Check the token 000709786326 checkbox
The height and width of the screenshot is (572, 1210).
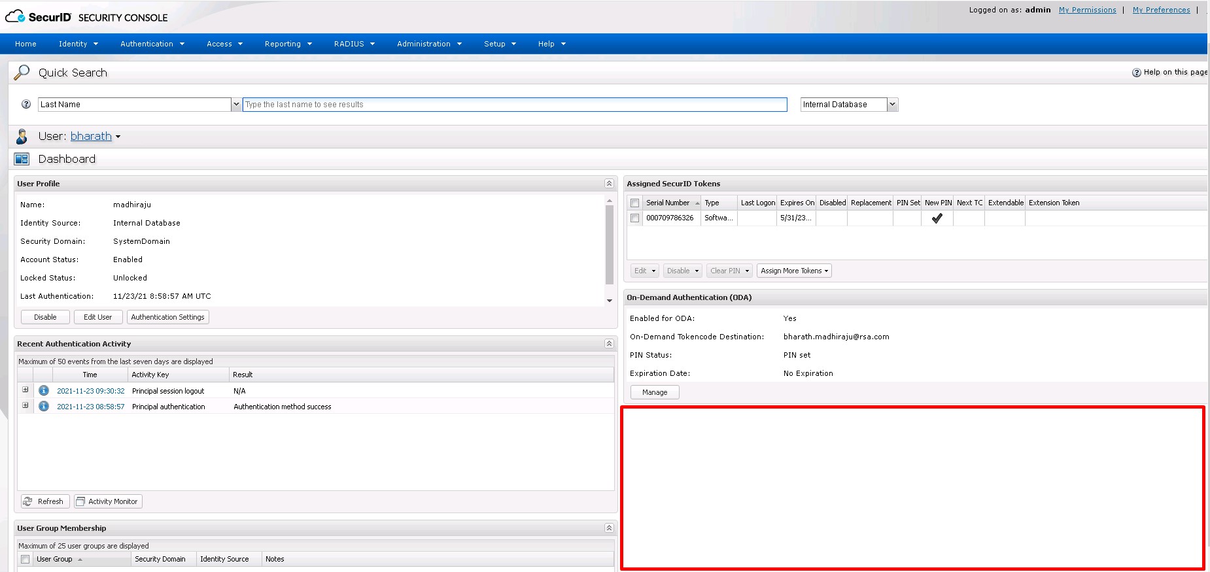point(634,218)
